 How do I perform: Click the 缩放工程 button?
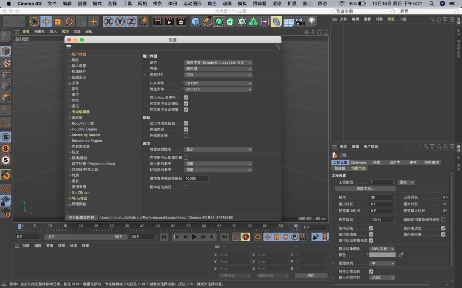(x=366, y=189)
